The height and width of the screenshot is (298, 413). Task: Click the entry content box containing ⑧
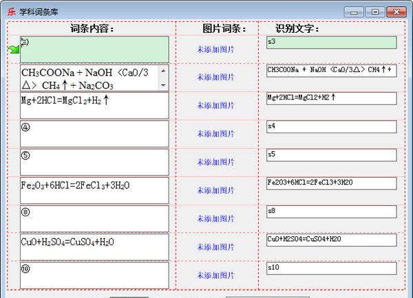coord(94,219)
